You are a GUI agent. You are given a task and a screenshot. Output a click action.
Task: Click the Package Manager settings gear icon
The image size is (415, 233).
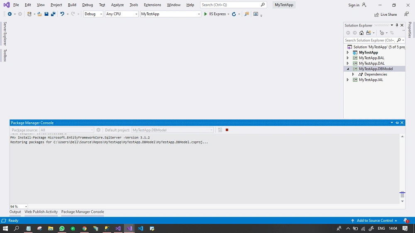98,130
